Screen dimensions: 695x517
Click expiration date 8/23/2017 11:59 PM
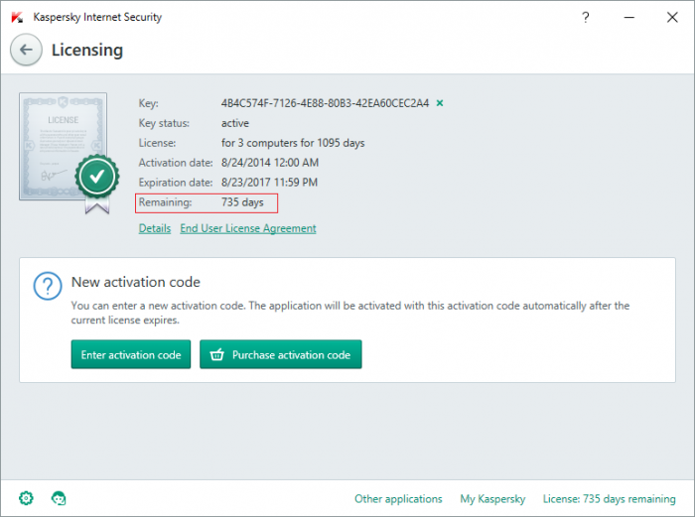pyautogui.click(x=269, y=182)
